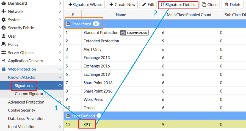Expand the Input Validation chevron
246x131 pixels.
pos(60,126)
